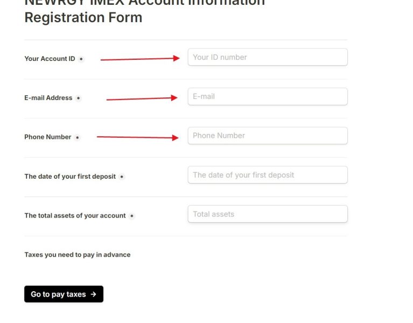Click the red arrow pointing to the E-mail field
This screenshot has width=413, height=323.
(142, 99)
